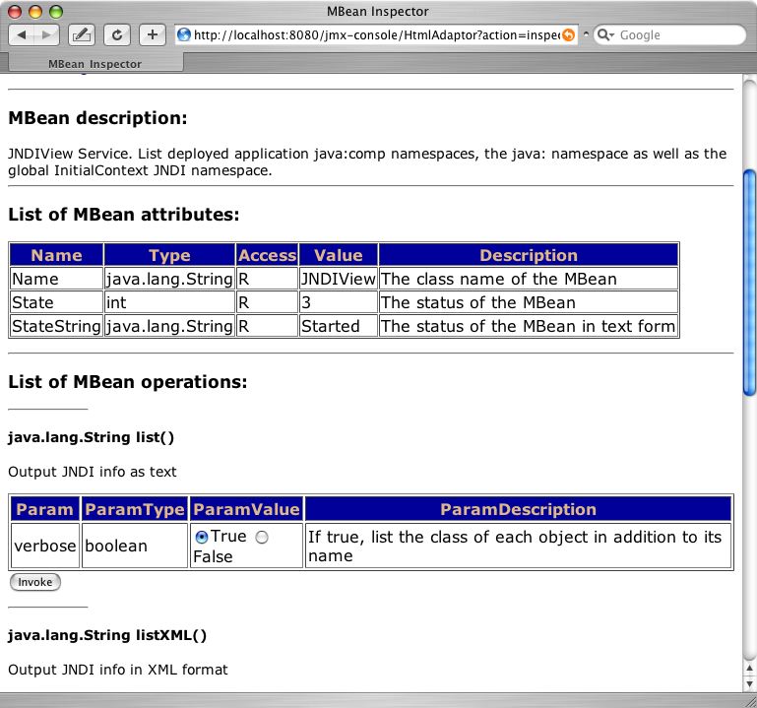Click the 'Type' column header in attributes table
Screen dimensions: 757x708
pos(169,255)
